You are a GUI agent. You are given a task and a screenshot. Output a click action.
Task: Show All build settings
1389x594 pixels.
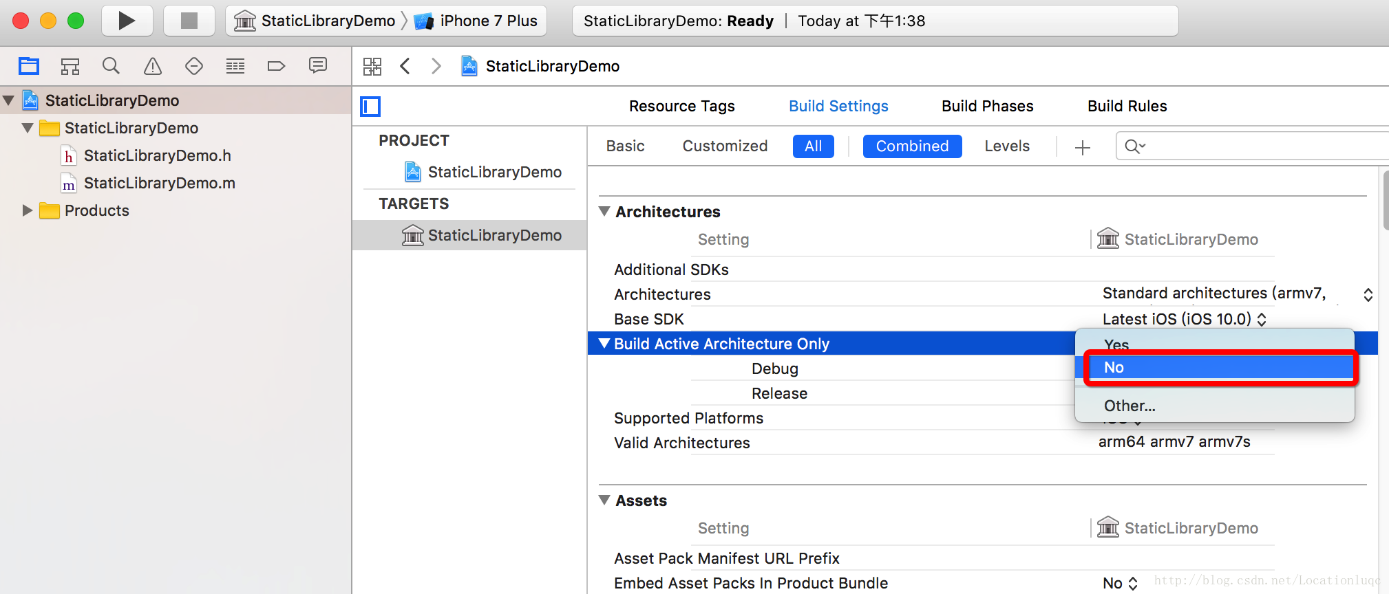coord(813,146)
